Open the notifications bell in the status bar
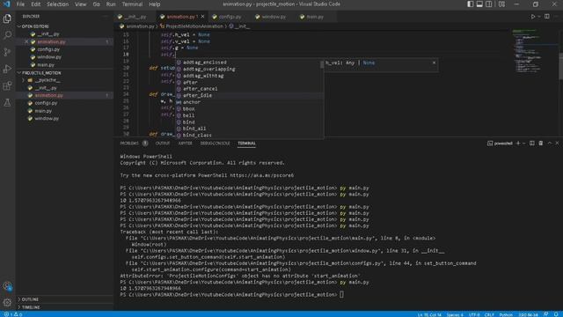The height and width of the screenshot is (317, 563). [556, 314]
